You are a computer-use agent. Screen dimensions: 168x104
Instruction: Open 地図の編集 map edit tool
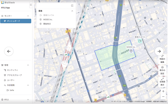[162, 59]
